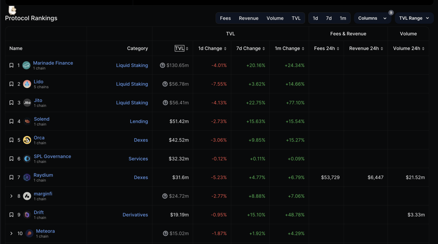Open the Marinade Finance protocol link
Screen dimensions: 438x244
coord(53,63)
